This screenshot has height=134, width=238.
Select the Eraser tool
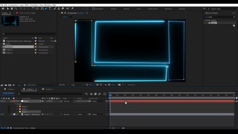[63, 9]
